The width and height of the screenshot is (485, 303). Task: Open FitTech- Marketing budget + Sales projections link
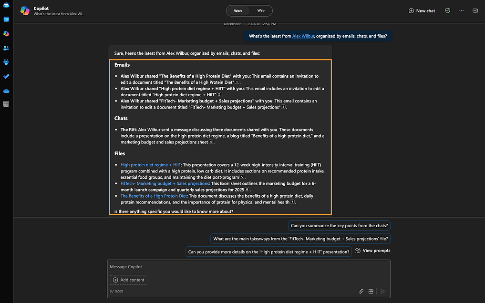click(x=165, y=183)
